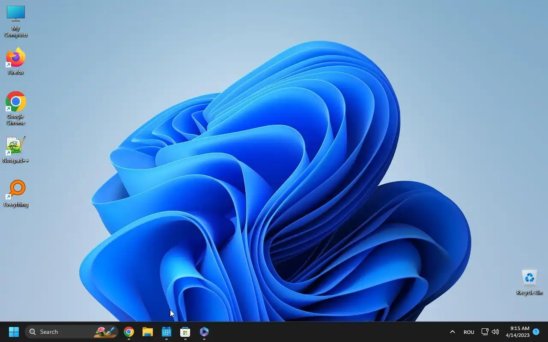
Task: Select the Notepad++ desktop shortcut
Action: click(16, 150)
